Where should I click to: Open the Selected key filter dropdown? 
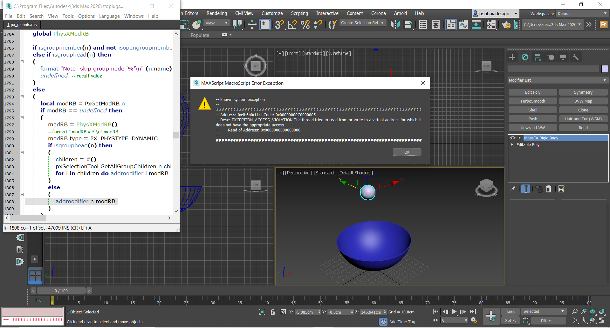544,311
